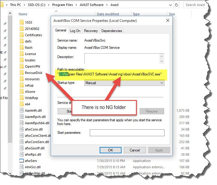Click the greyed Apply button
Image resolution: width=217 pixels, height=185 pixels.
[159, 150]
